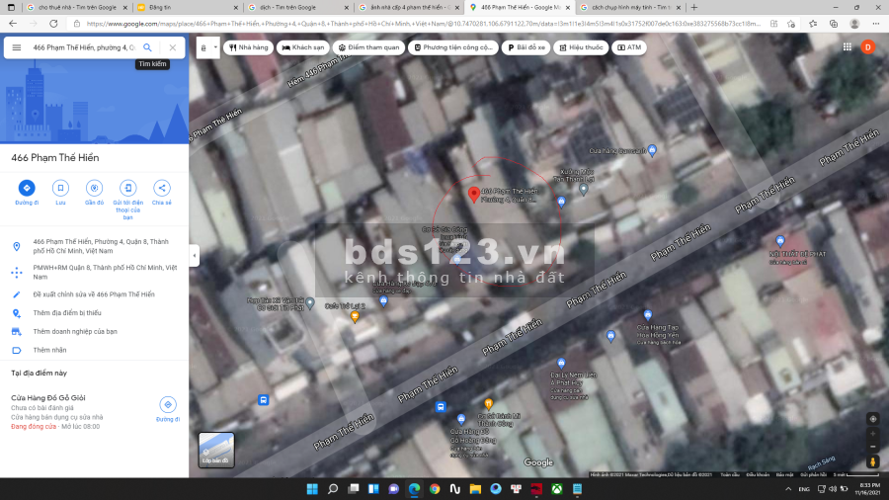Filter by Khách sạn chip
The image size is (889, 500).
pos(303,47)
